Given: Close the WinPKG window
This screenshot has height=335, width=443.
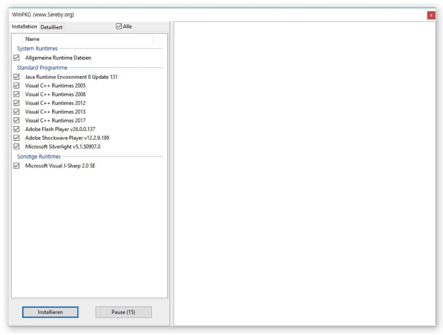Looking at the screenshot, I should (431, 15).
